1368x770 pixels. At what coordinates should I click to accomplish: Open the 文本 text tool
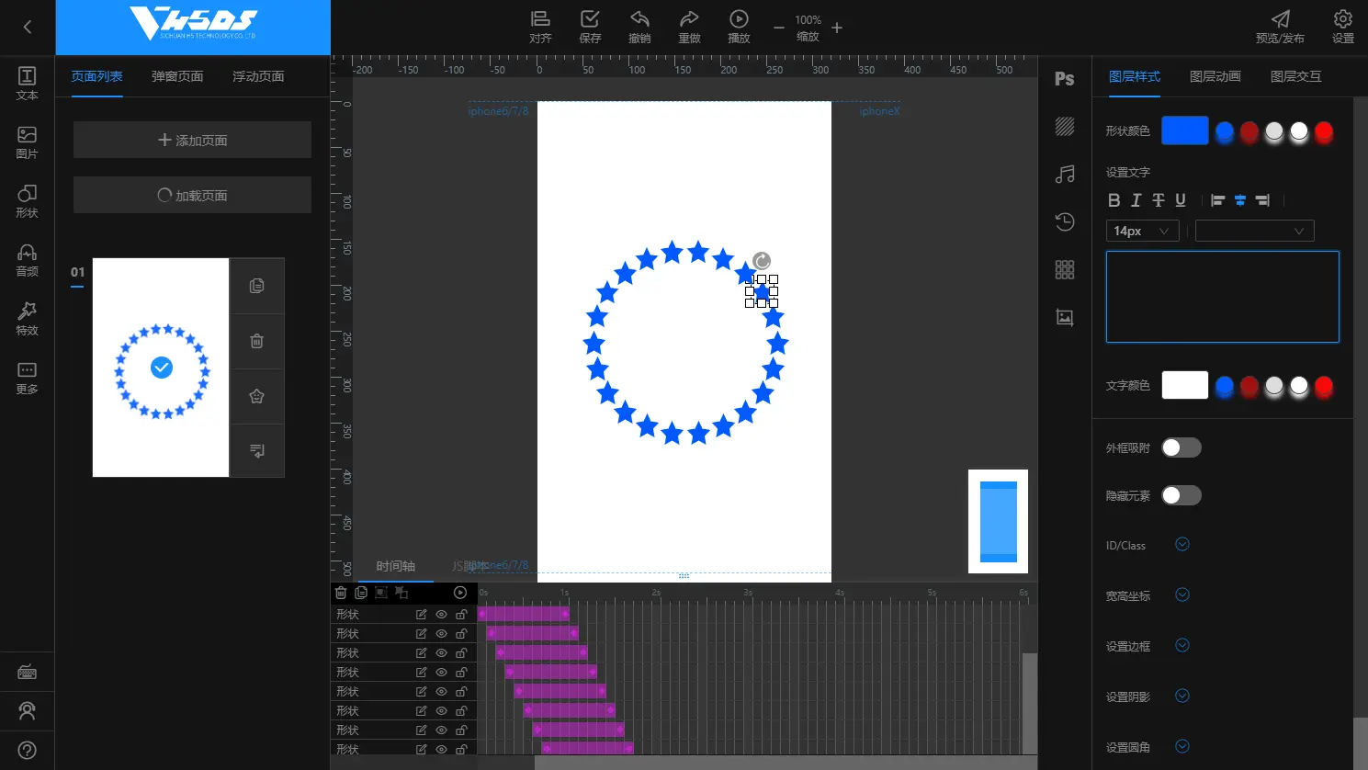[x=28, y=84]
